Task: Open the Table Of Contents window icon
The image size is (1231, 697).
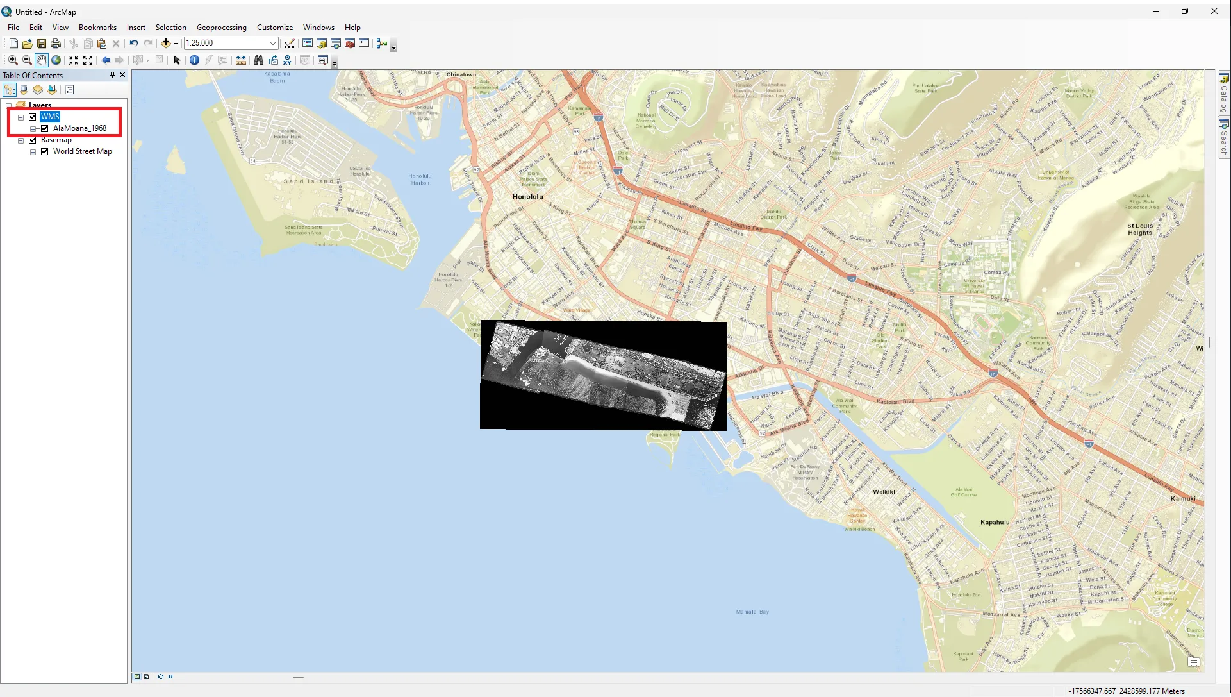Action: pyautogui.click(x=308, y=44)
